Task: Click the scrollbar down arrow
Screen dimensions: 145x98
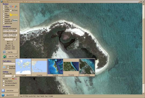Action: (143, 93)
